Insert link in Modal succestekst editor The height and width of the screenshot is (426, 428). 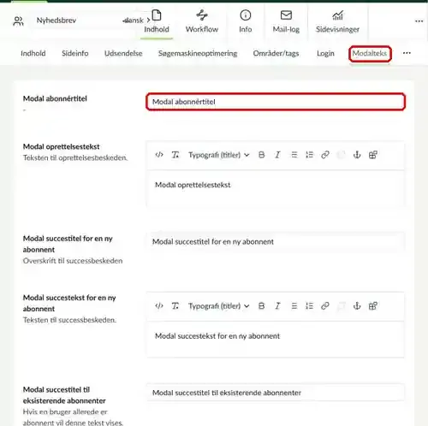click(x=325, y=306)
